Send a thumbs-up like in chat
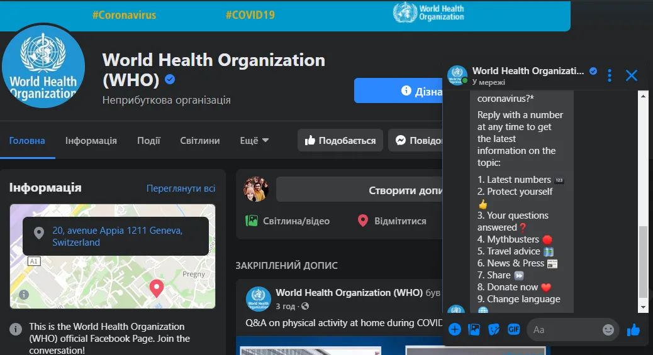 click(x=633, y=329)
